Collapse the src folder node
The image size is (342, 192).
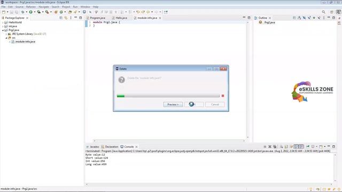click(6, 38)
